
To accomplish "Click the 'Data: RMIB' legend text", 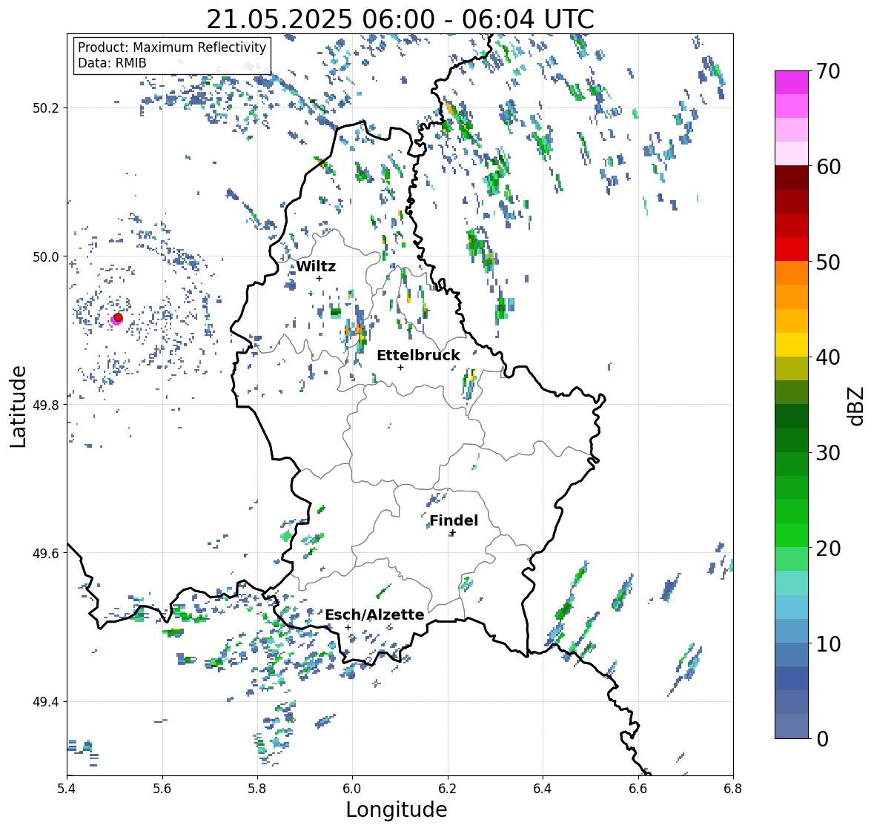I will (112, 63).
